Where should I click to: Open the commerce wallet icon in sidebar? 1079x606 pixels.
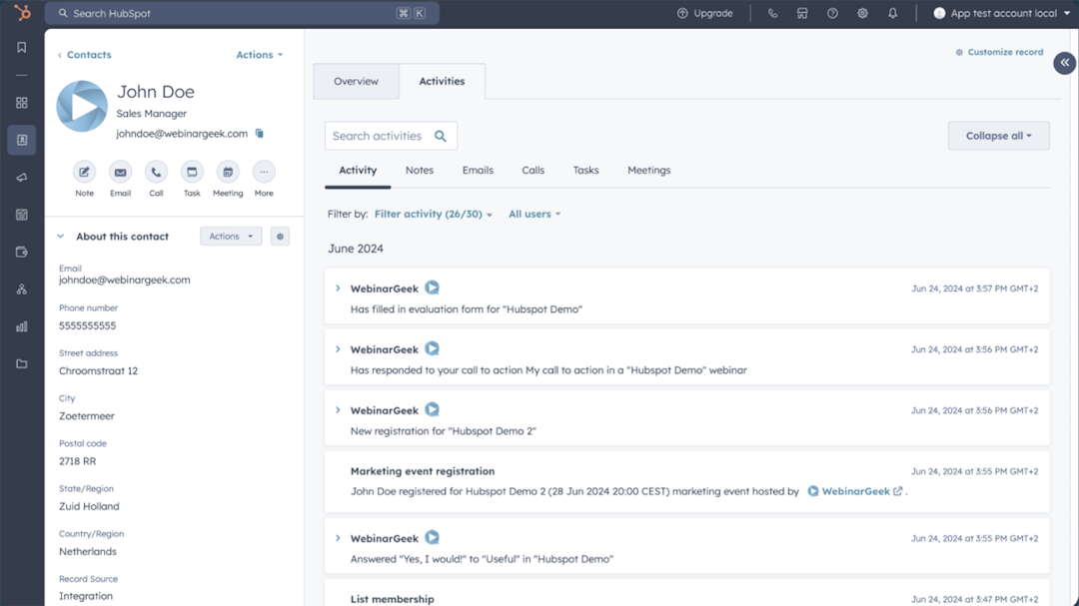pos(22,252)
